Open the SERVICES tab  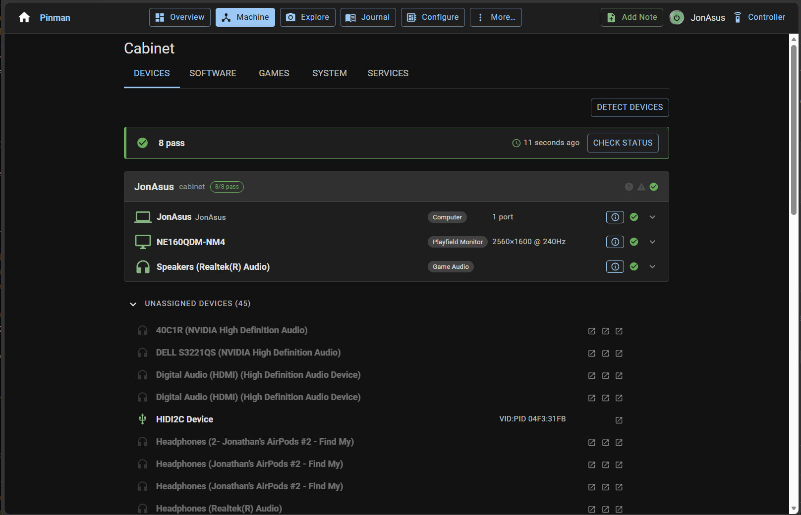tap(388, 73)
